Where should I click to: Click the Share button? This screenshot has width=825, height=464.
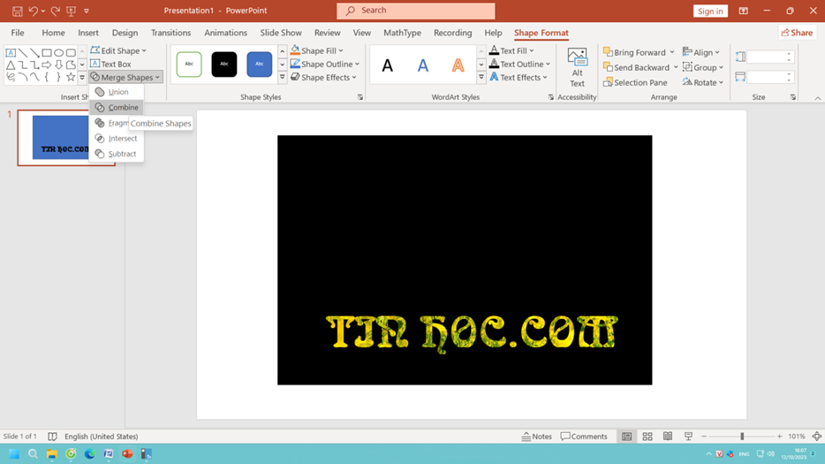pos(797,33)
